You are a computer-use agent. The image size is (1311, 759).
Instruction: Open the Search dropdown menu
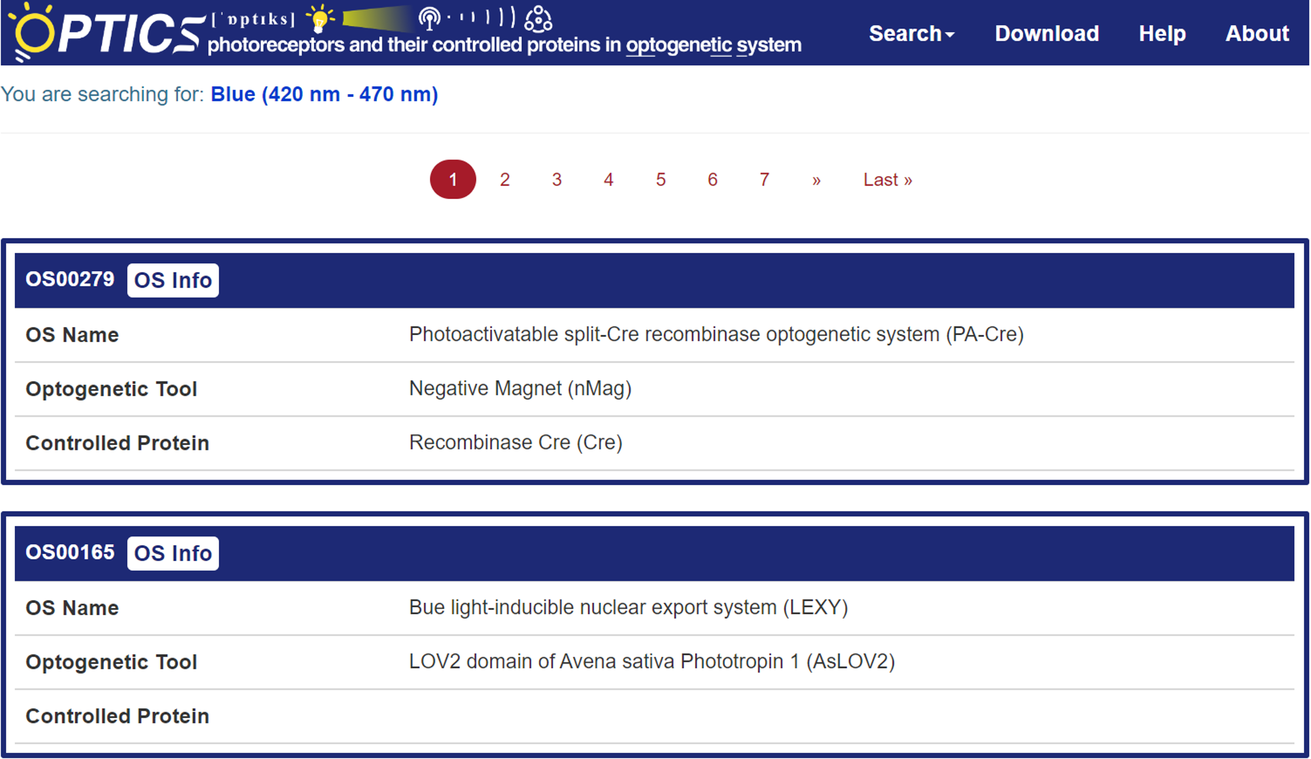tap(911, 34)
